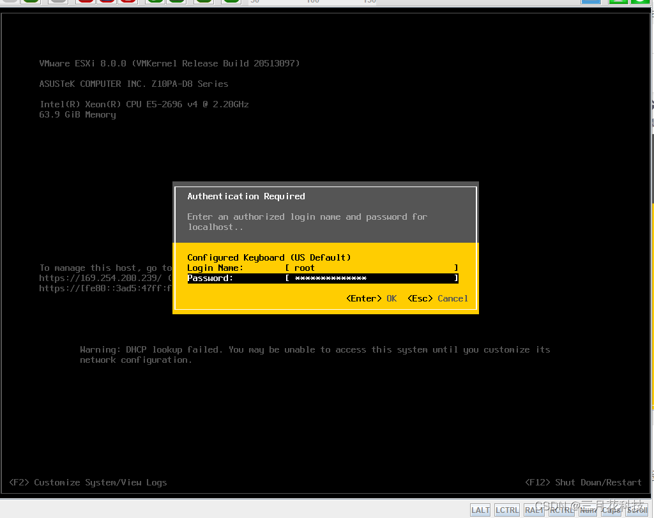Click the ASUSTeK COMPUTER INC. Z10PA-D8 Series line
The width and height of the screenshot is (654, 518).
[x=133, y=84]
